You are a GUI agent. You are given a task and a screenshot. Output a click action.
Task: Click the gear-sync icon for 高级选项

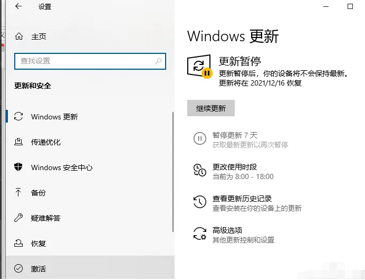[x=199, y=234]
